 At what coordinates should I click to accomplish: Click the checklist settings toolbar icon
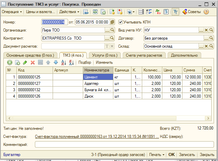[x=149, y=12]
